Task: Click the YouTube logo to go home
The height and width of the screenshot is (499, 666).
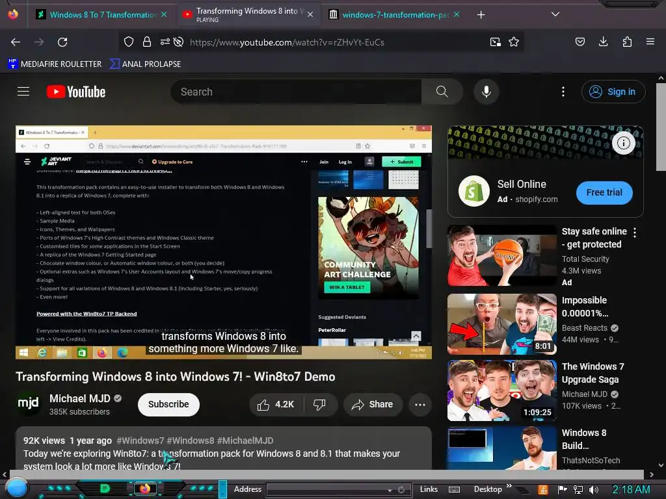Action: [x=76, y=92]
